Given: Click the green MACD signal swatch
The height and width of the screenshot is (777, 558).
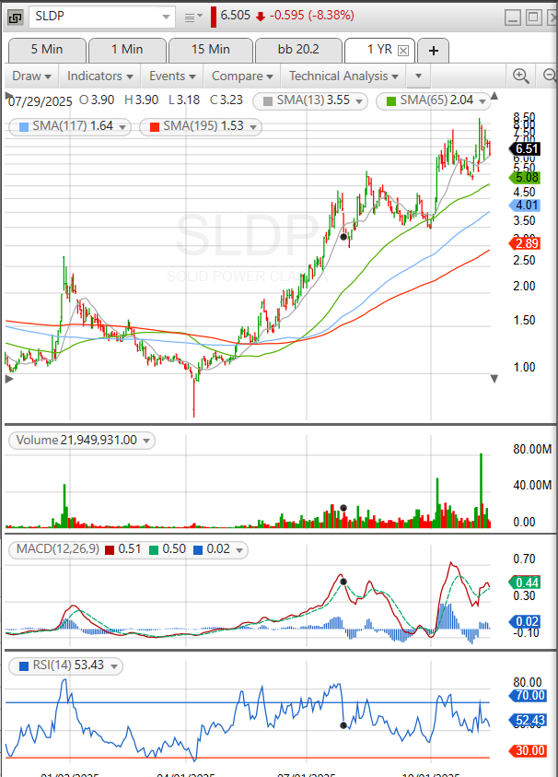Looking at the screenshot, I should pyautogui.click(x=154, y=549).
